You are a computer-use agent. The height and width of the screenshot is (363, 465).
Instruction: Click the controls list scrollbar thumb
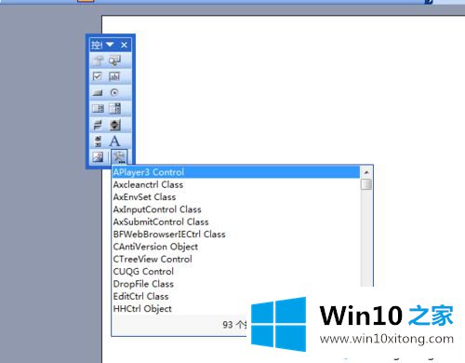pyautogui.click(x=366, y=184)
